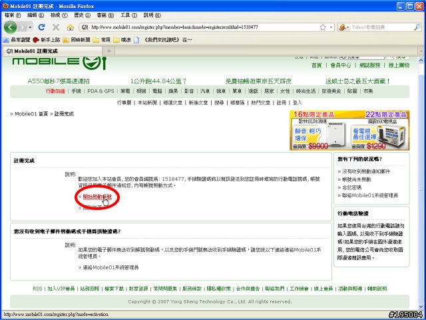
Task: Open the 常用 bookmarks folder
Action: (x=102, y=40)
